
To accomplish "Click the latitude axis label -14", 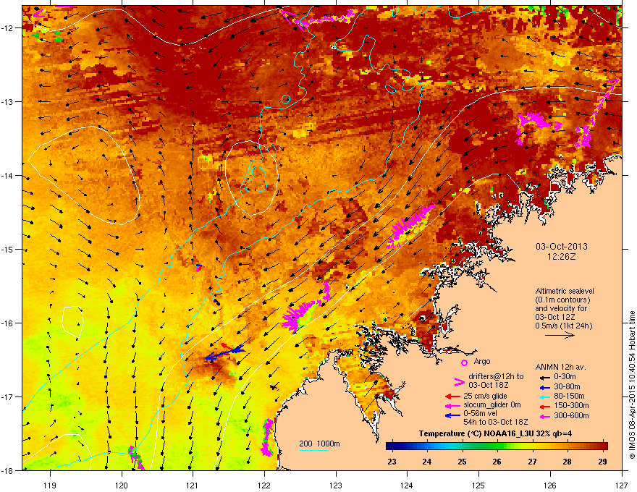I will tap(8, 176).
